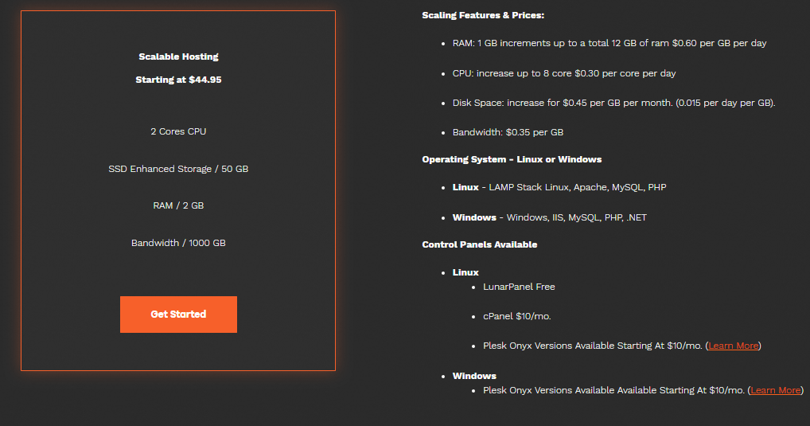Click the Starting at $44.95 price text
Screen dimensions: 810x426
178,80
